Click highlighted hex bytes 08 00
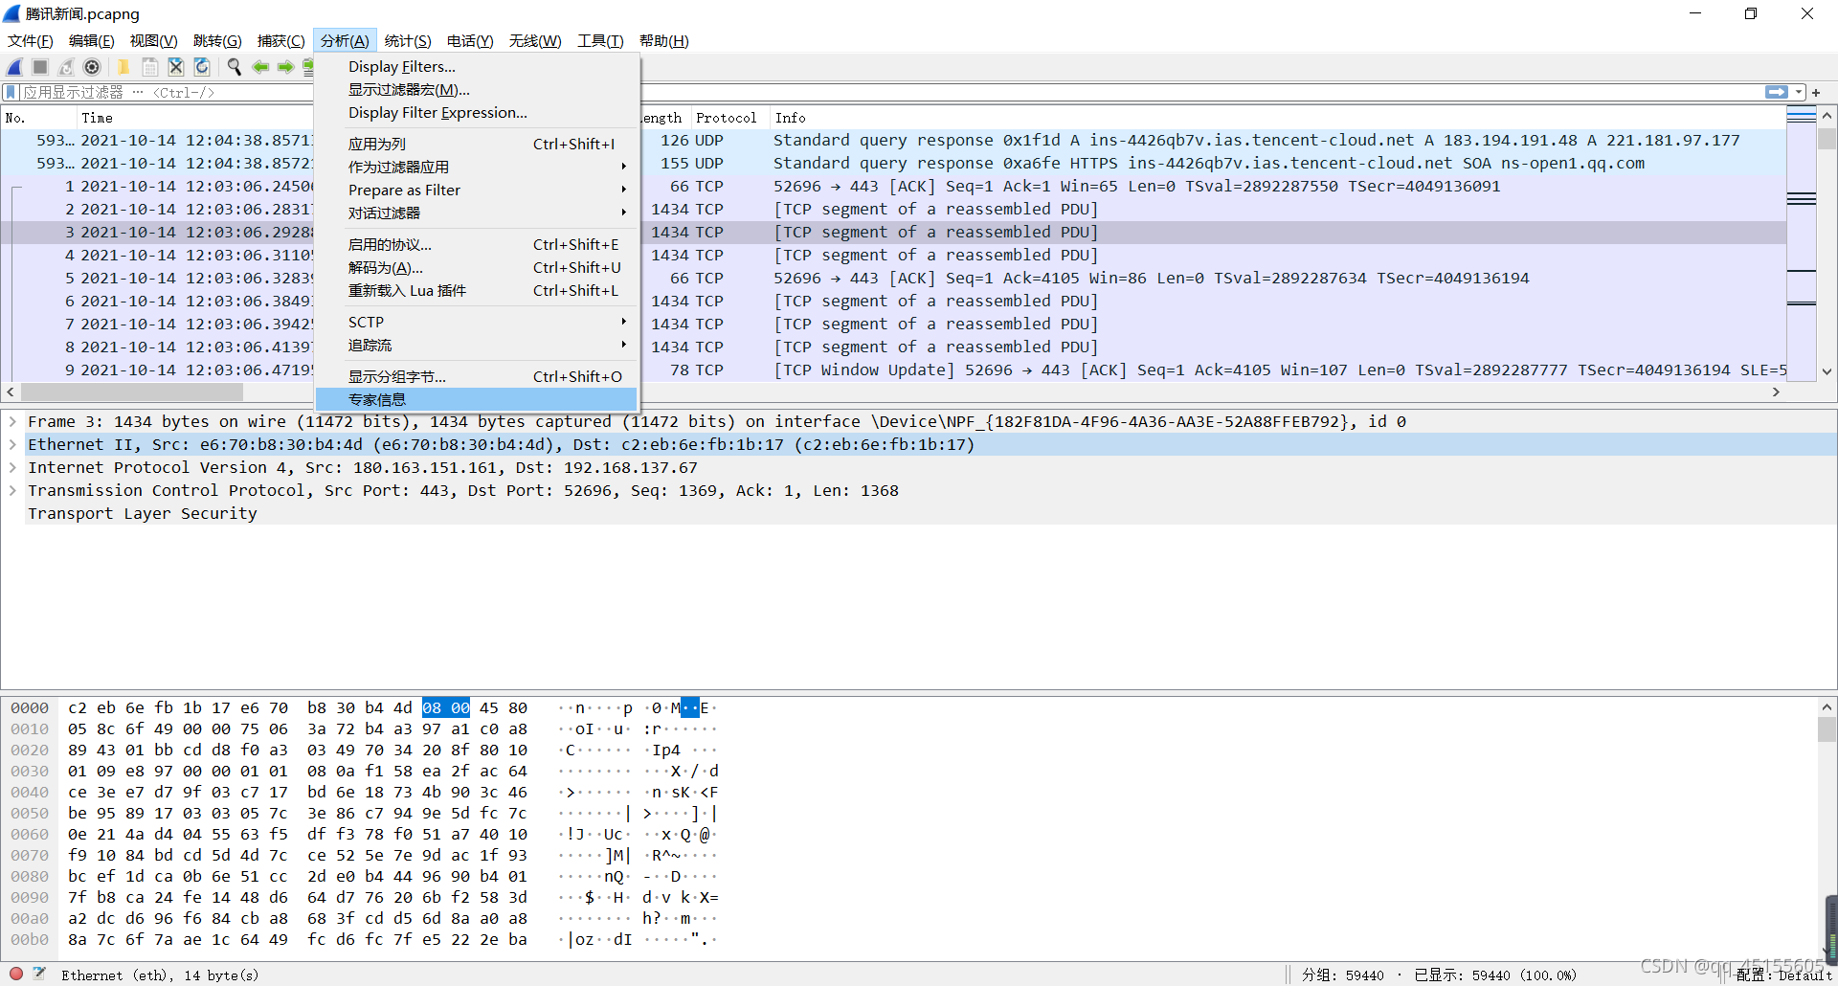The width and height of the screenshot is (1838, 986). [446, 708]
